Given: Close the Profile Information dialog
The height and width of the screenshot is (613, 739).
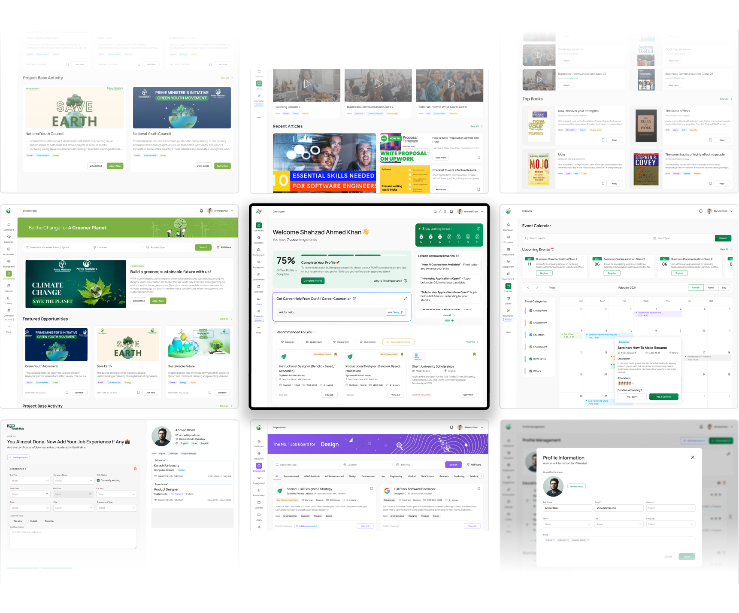Looking at the screenshot, I should 692,457.
